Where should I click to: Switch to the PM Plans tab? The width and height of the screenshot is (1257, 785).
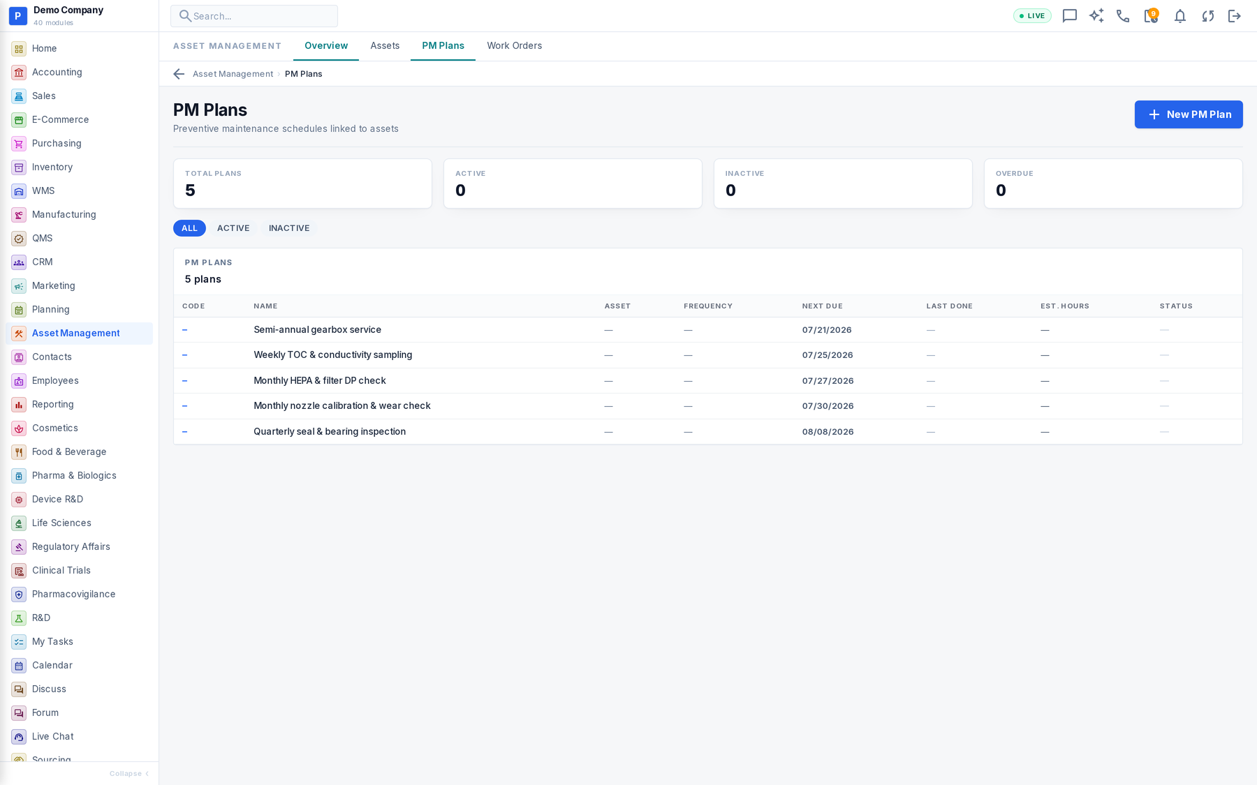pos(443,46)
